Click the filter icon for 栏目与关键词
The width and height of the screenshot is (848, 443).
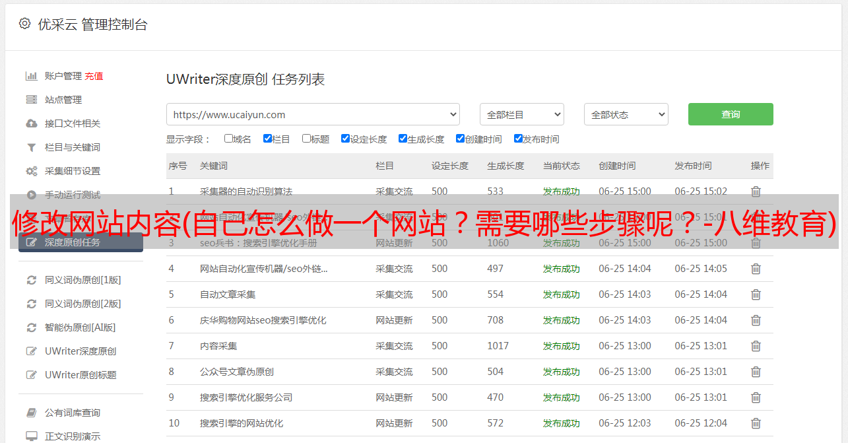coord(31,147)
